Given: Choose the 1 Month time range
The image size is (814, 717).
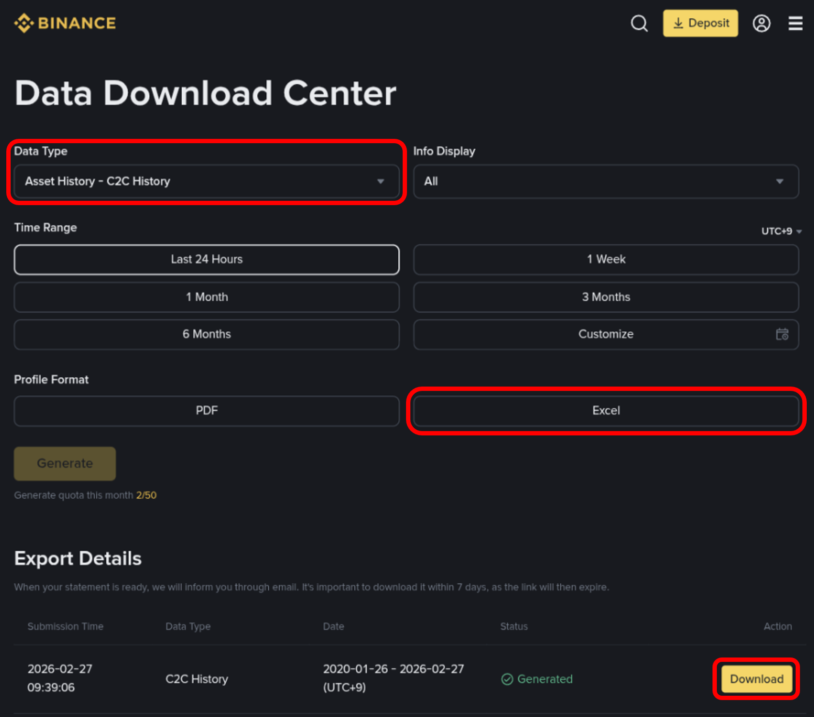Looking at the screenshot, I should click(x=207, y=297).
